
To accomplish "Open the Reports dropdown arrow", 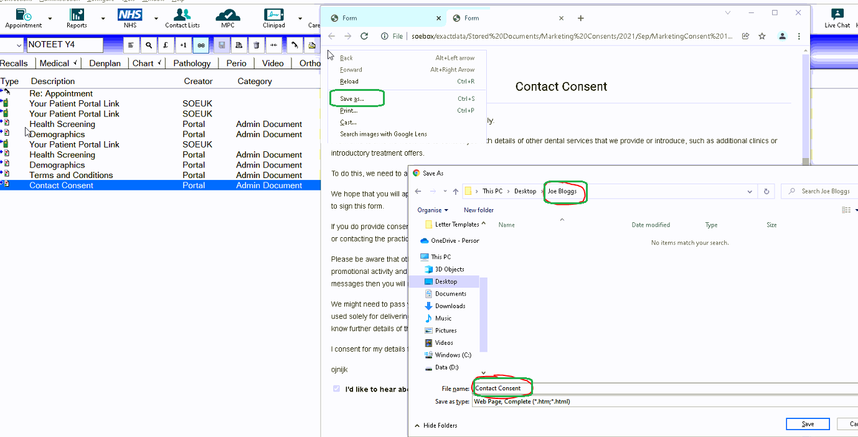I will pos(103,19).
